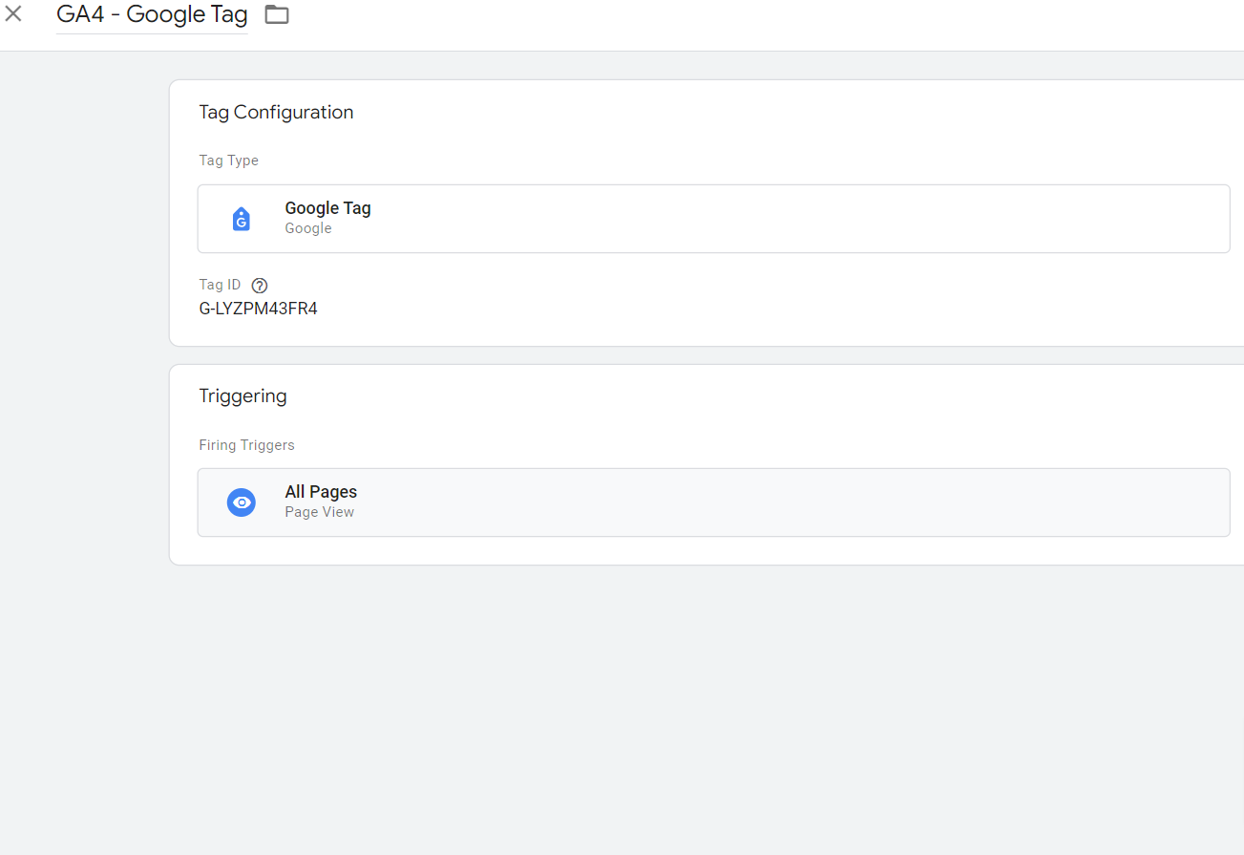Click the Tag Type label
Viewport: 1244px width, 855px height.
(228, 160)
